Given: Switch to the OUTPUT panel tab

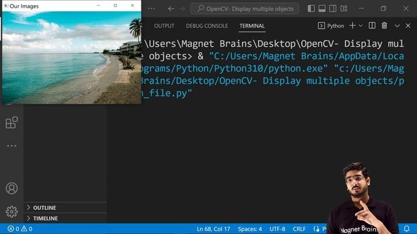Looking at the screenshot, I should (164, 26).
